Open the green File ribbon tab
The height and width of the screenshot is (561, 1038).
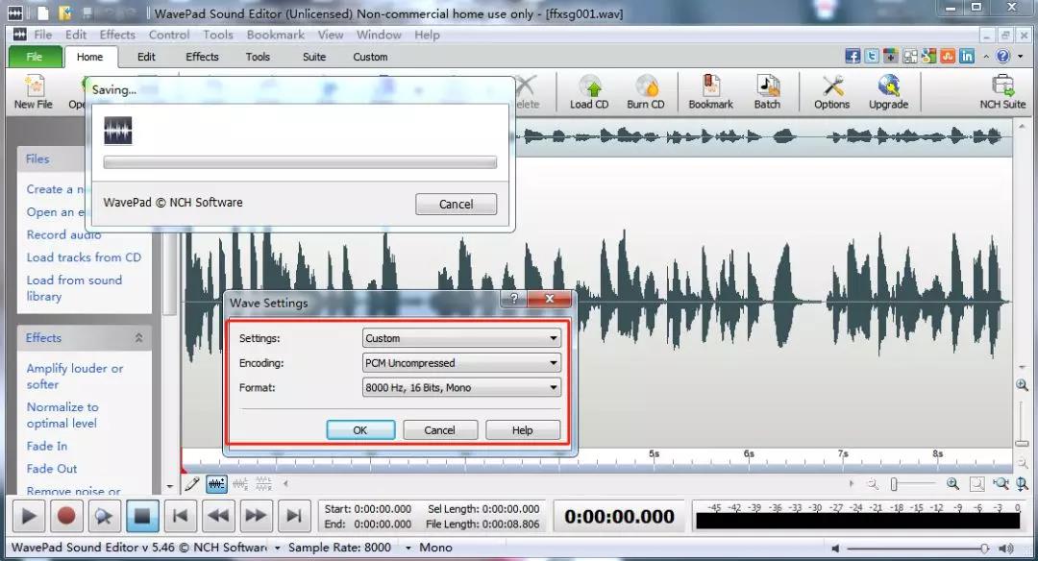(x=35, y=57)
